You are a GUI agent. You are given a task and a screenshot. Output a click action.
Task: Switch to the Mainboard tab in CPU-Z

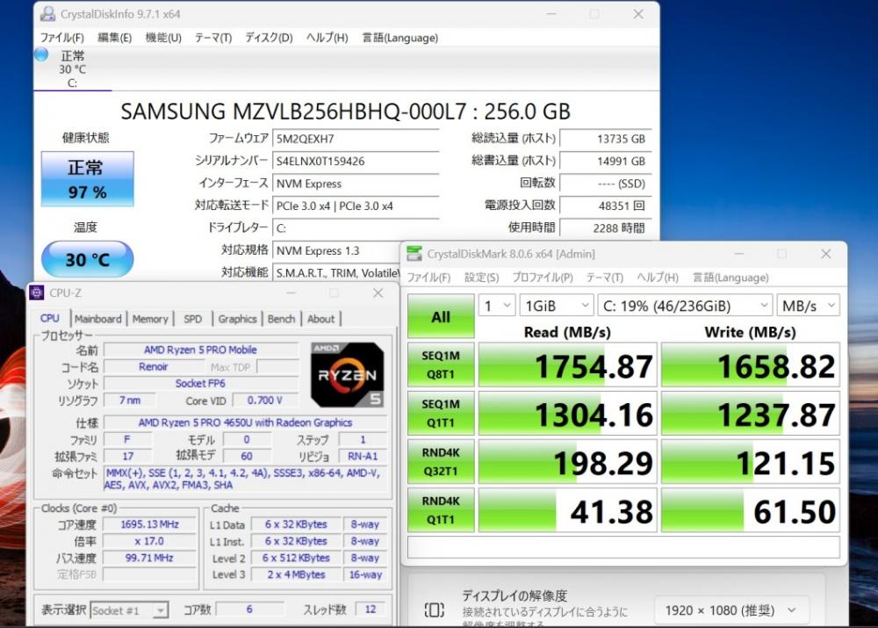(98, 319)
